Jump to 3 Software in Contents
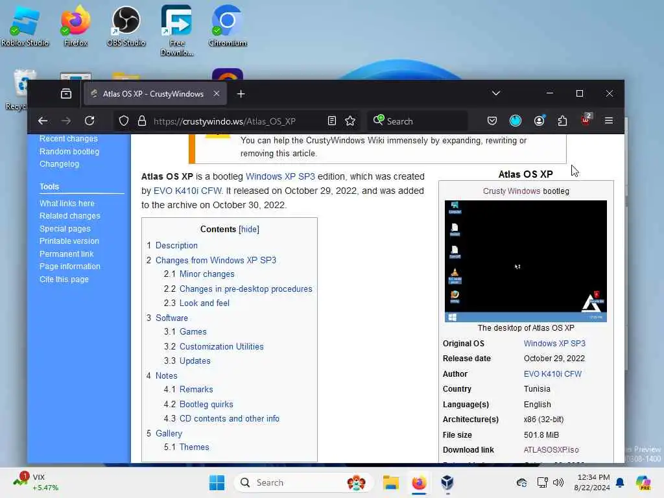 (171, 318)
